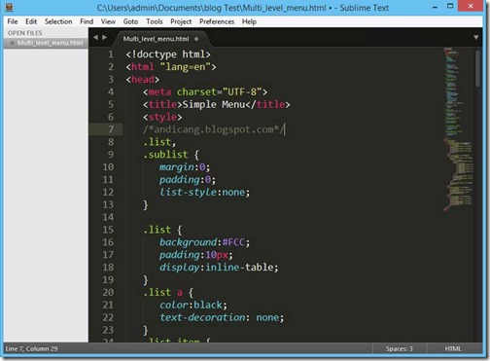Click the margin:0; property
Screen dimensions: 490x361
tap(185, 167)
